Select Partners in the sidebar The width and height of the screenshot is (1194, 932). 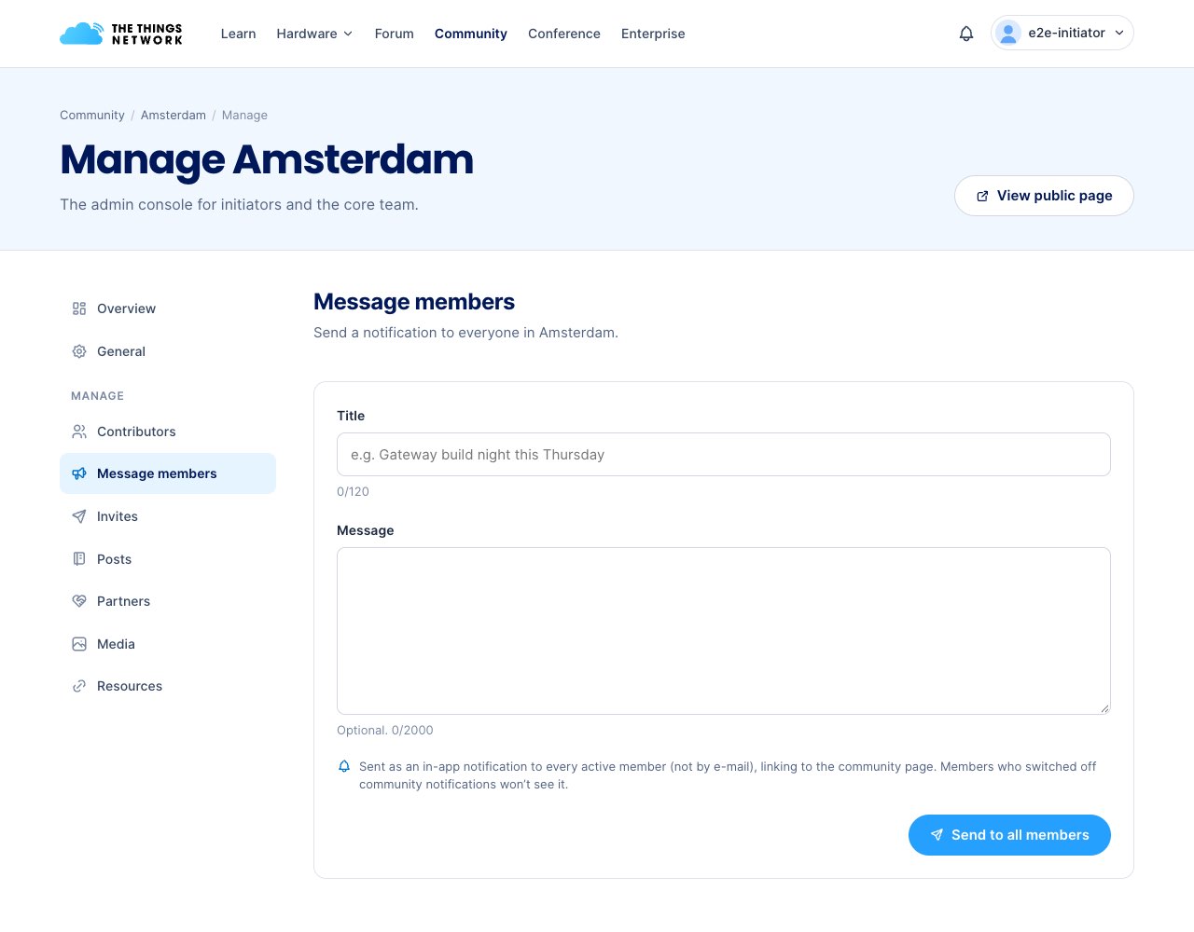(168, 601)
